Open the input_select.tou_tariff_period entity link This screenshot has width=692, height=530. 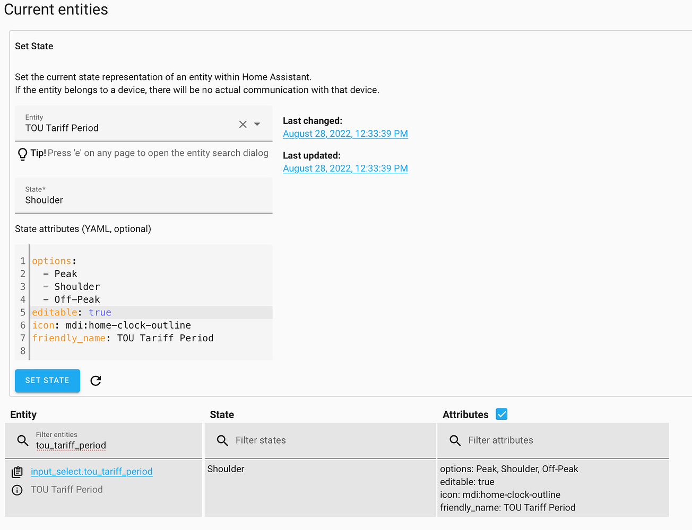click(x=91, y=471)
